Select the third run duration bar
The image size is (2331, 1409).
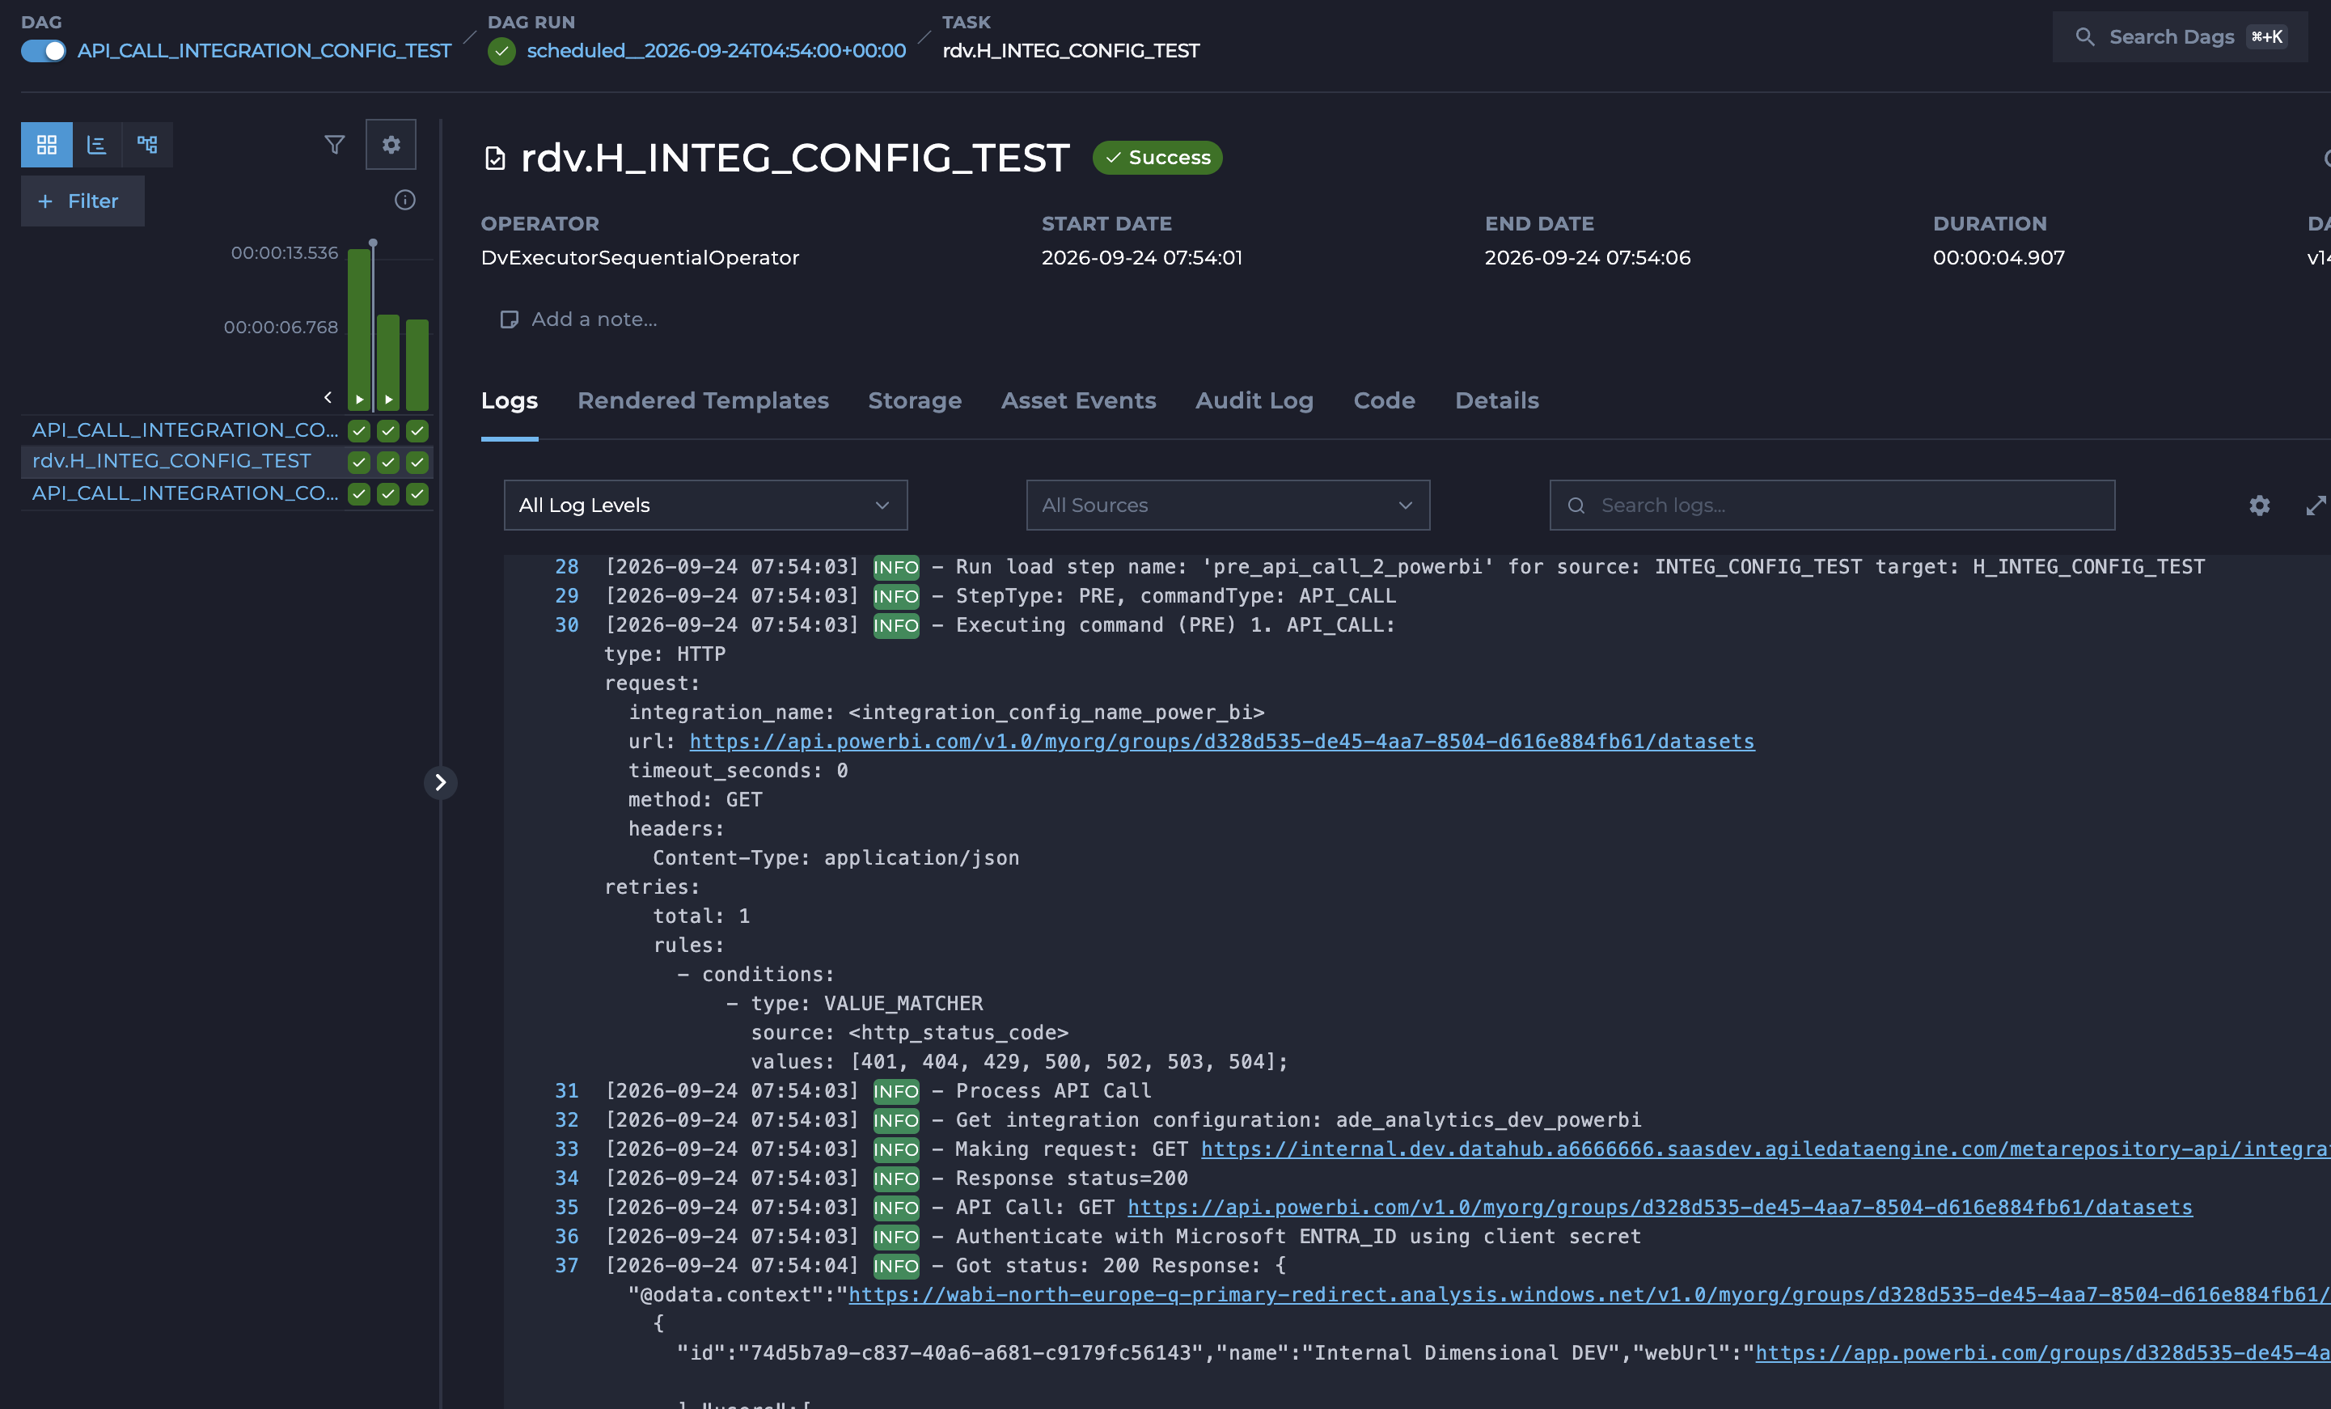417,364
